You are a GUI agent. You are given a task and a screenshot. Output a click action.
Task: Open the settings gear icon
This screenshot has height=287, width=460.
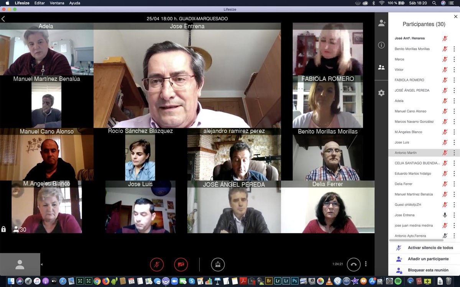click(x=381, y=93)
